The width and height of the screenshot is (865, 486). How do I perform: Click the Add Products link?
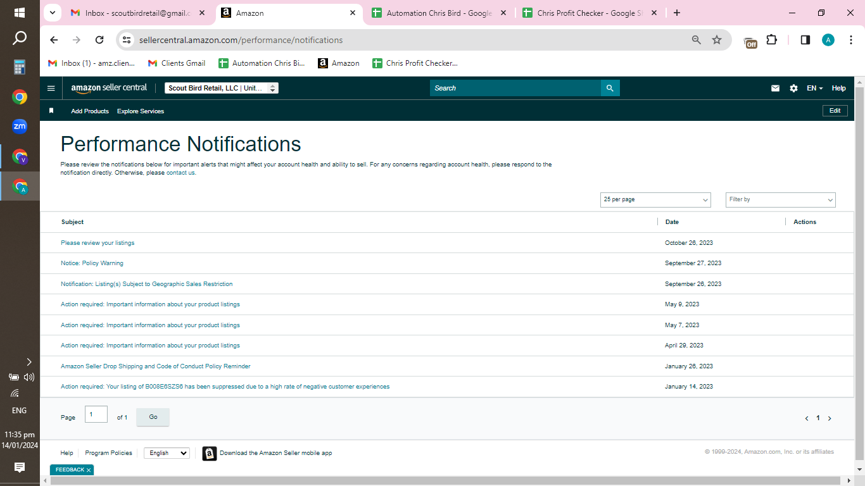click(x=90, y=111)
